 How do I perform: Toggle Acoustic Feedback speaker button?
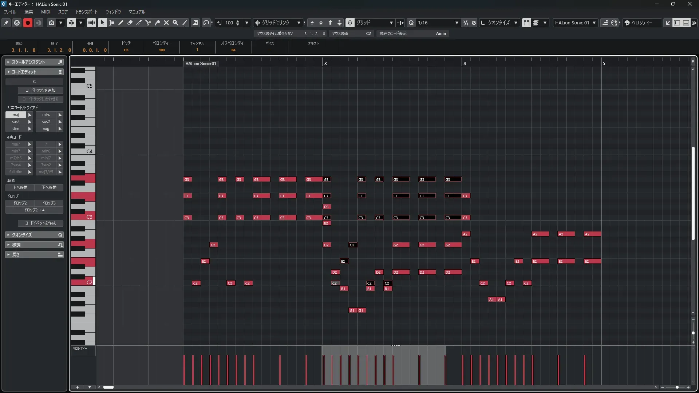91,23
